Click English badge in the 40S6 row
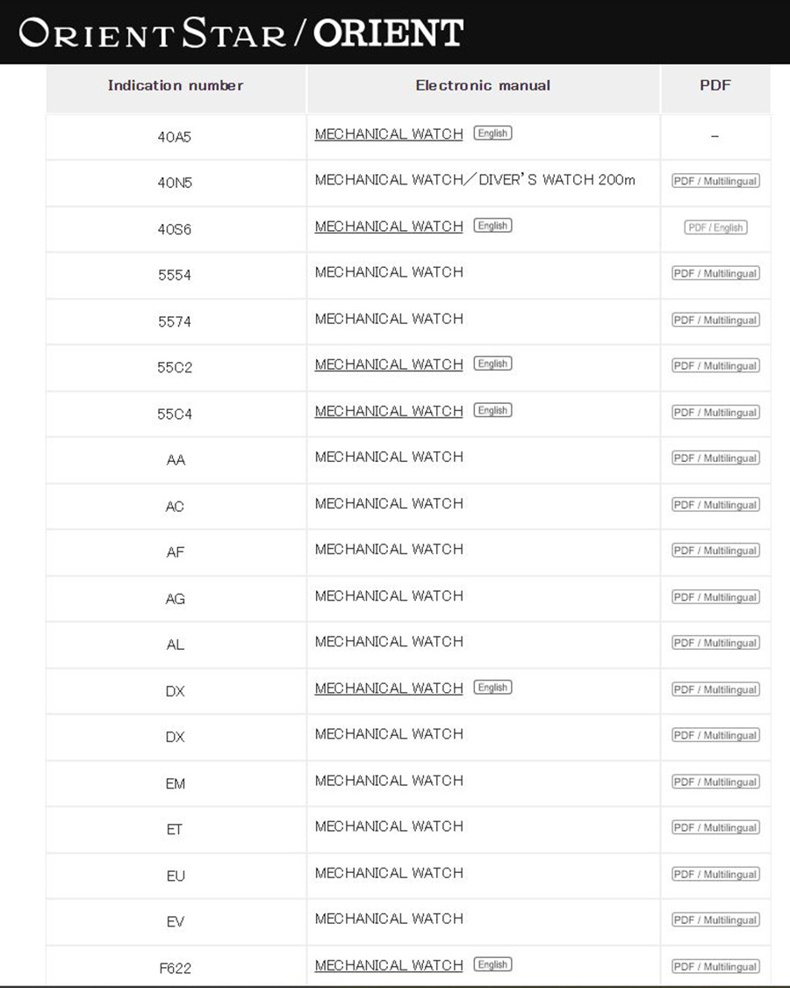Screen dimensions: 790x988 click(492, 226)
